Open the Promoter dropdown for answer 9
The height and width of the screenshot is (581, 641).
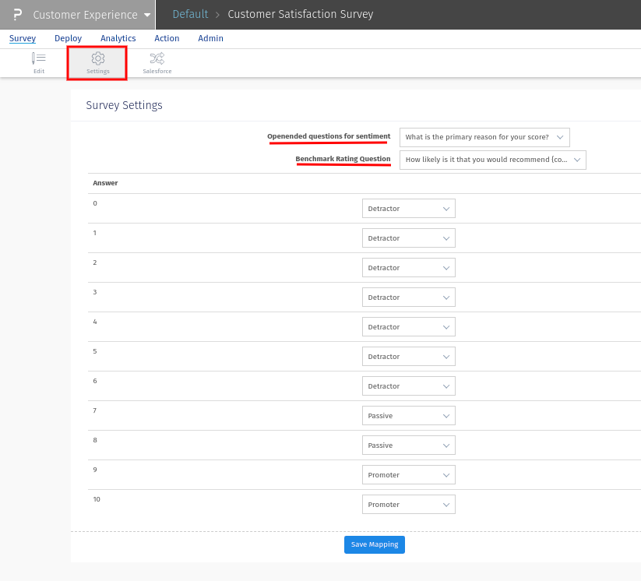408,474
